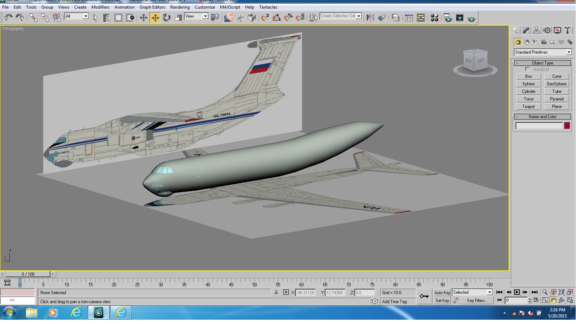This screenshot has width=576, height=324.
Task: Click the Play Animation button
Action: (517, 292)
